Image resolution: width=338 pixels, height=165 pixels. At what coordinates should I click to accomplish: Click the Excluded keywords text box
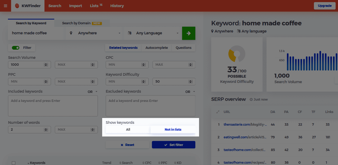pos(150,106)
